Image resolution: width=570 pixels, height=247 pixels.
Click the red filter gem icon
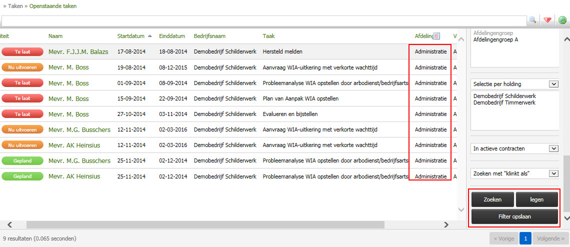coord(547,20)
